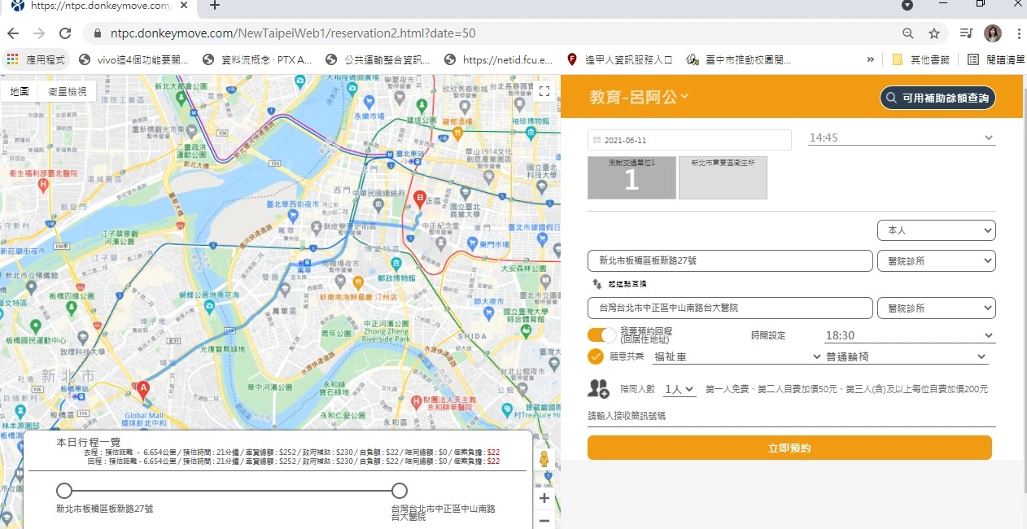The width and height of the screenshot is (1027, 529).
Task: Open the media control icon in toolbar
Action: [966, 33]
